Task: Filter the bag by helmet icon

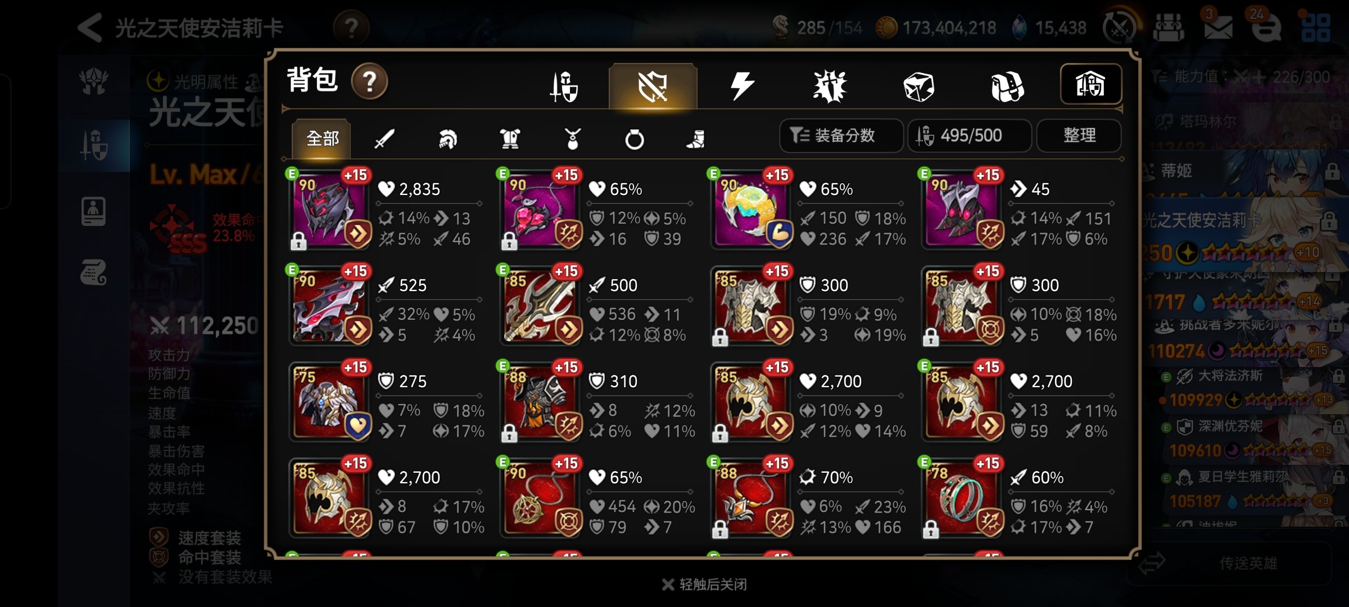Action: 447,138
